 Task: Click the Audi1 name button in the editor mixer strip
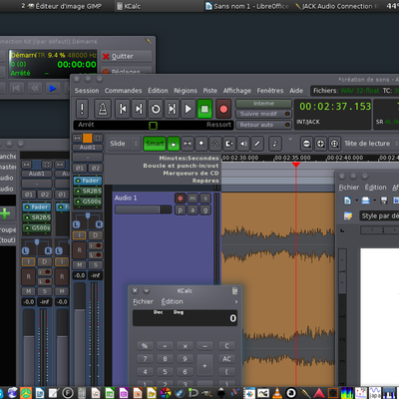coord(88,148)
